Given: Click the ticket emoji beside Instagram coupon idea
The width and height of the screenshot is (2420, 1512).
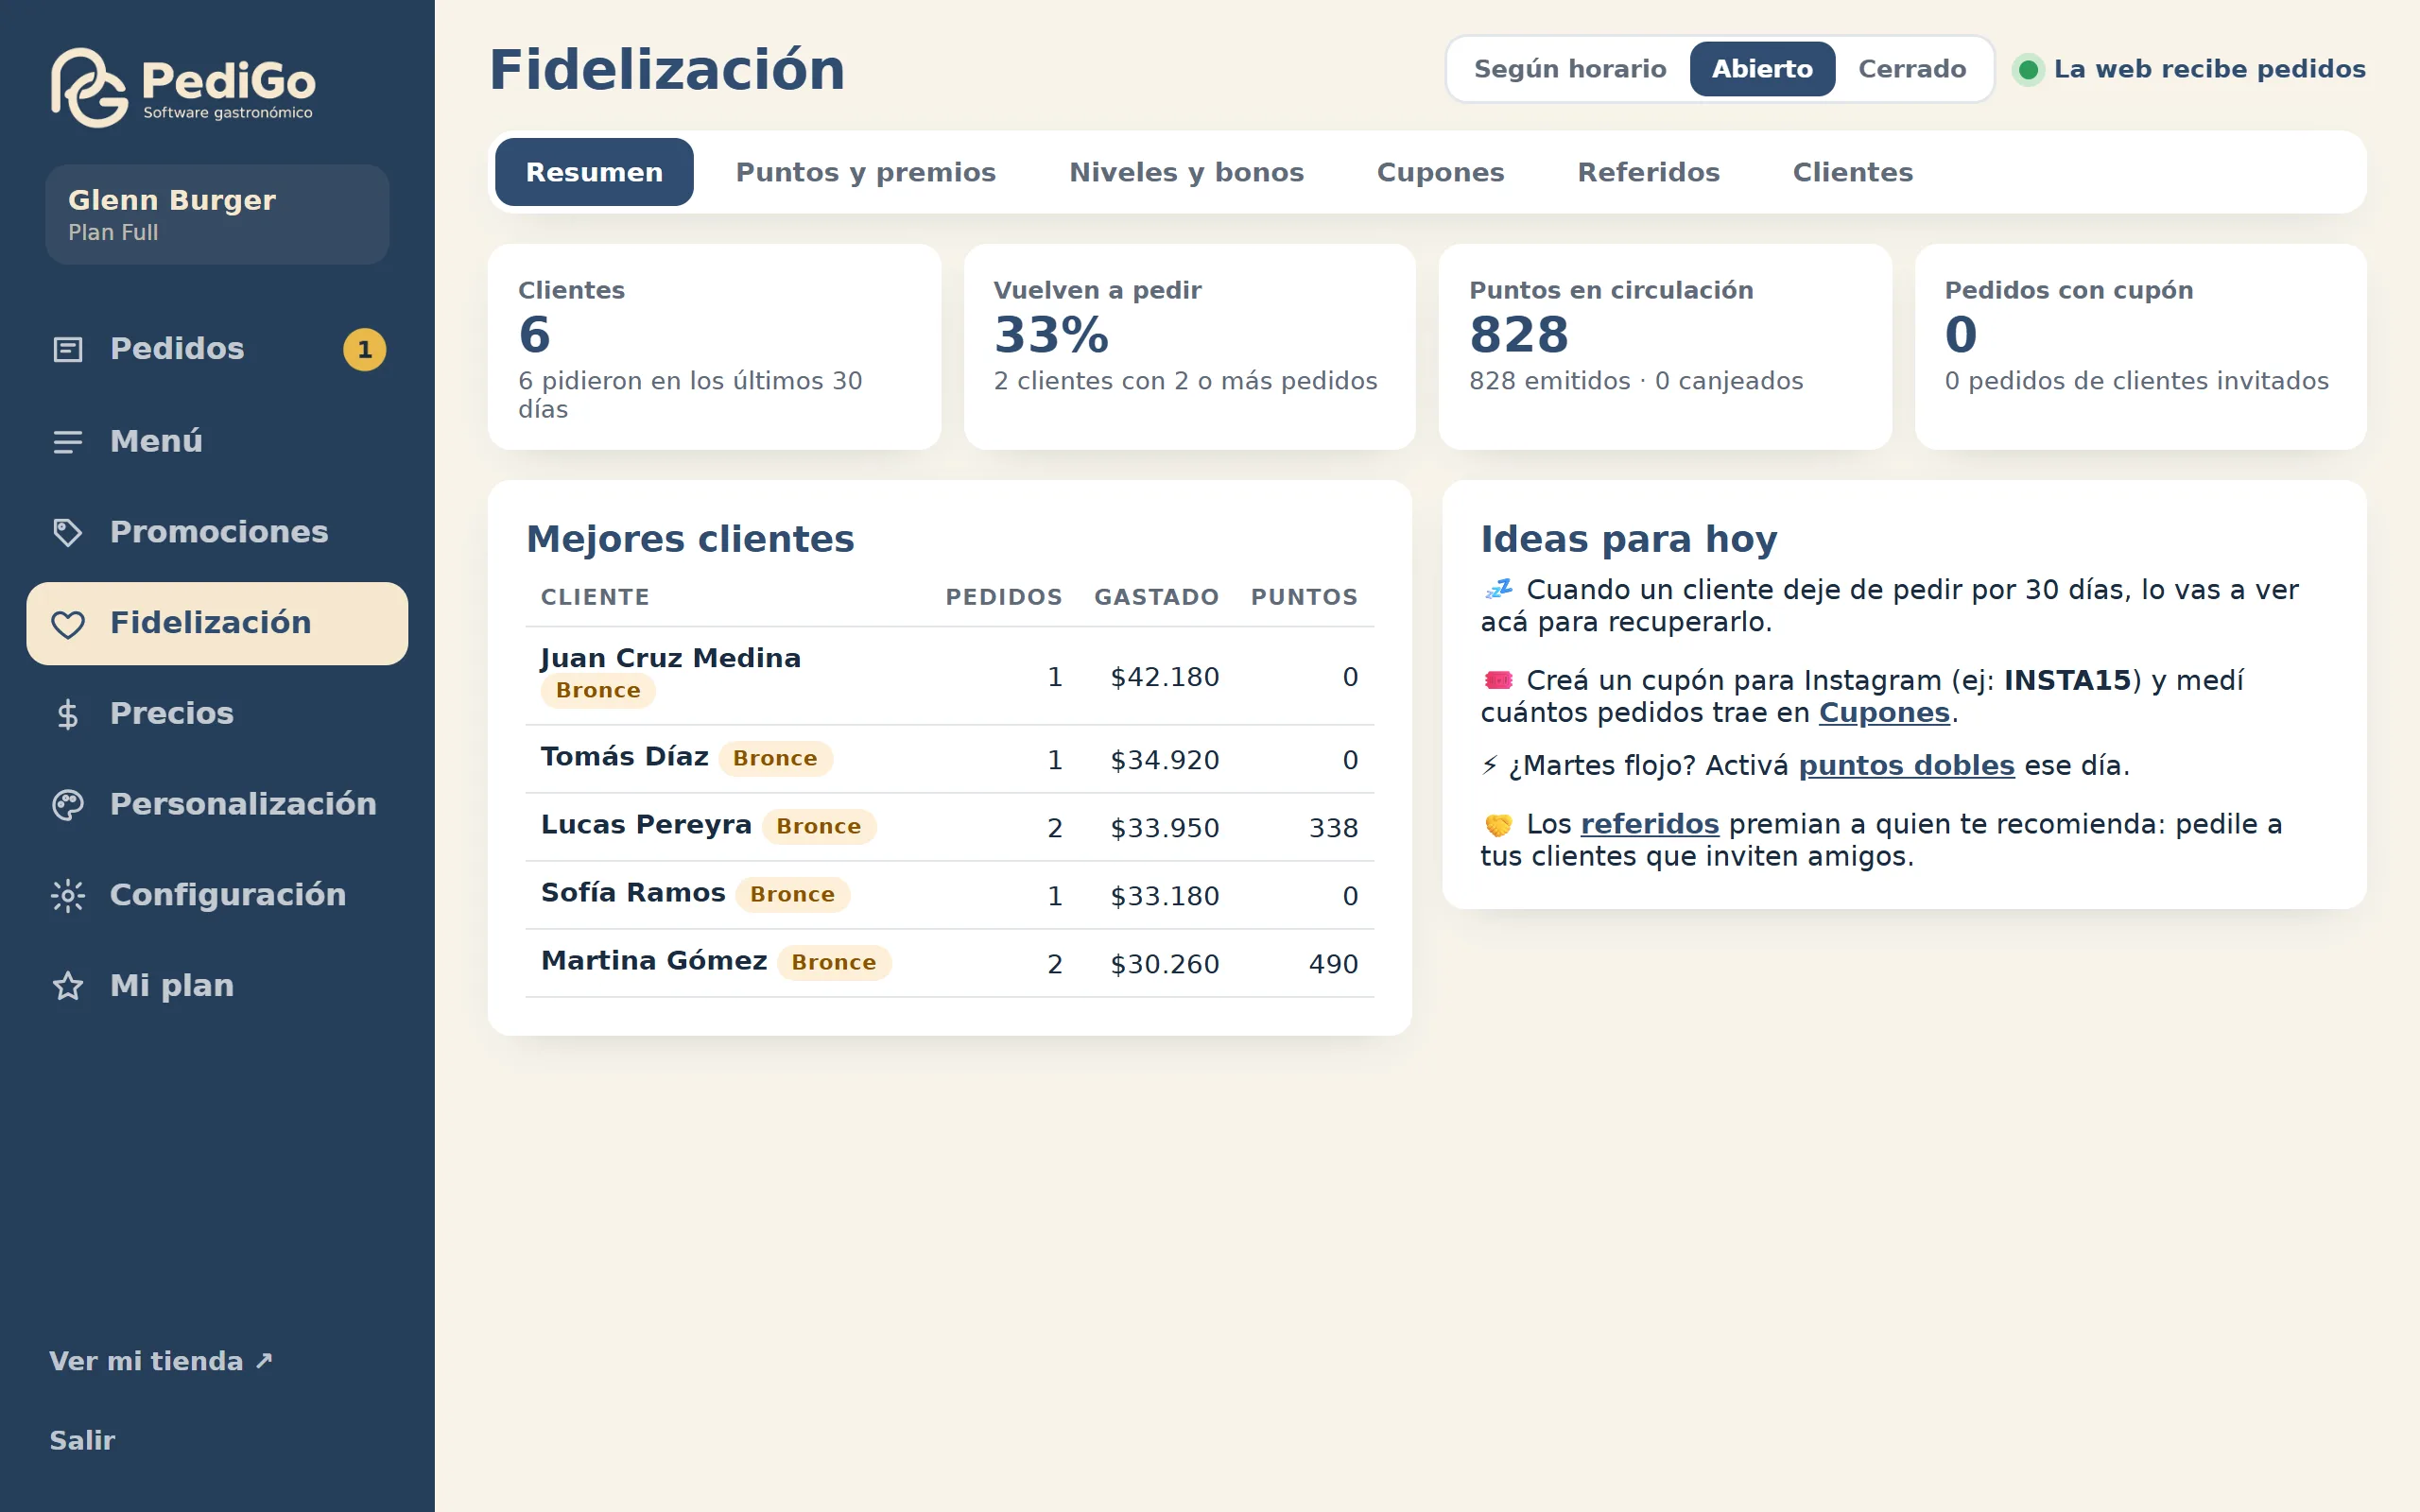Looking at the screenshot, I should 1498,680.
